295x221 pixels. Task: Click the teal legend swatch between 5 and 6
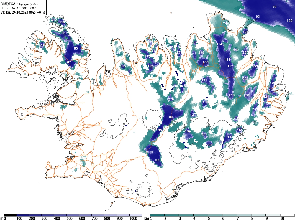pyautogui.click(x=215, y=215)
